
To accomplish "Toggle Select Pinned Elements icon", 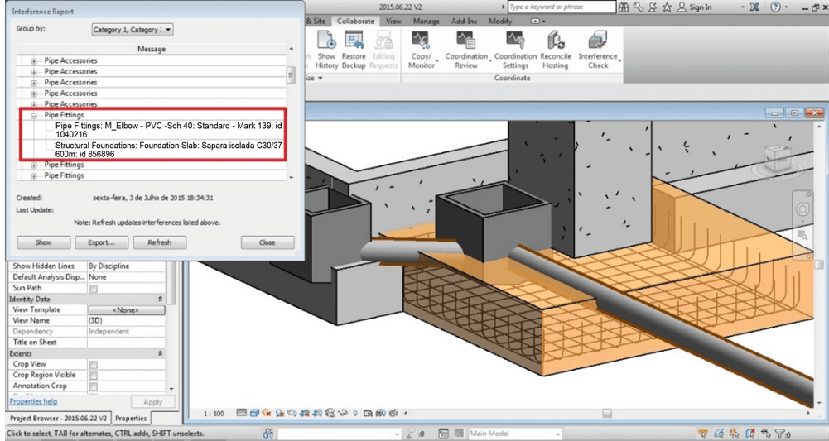I will (735, 434).
